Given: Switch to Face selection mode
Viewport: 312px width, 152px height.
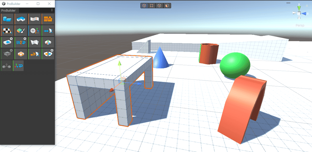Looking at the screenshot, I should tap(167, 6).
